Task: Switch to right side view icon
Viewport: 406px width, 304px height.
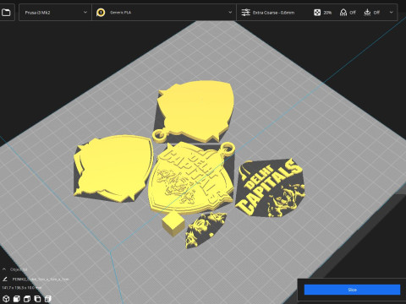Action: point(48,299)
